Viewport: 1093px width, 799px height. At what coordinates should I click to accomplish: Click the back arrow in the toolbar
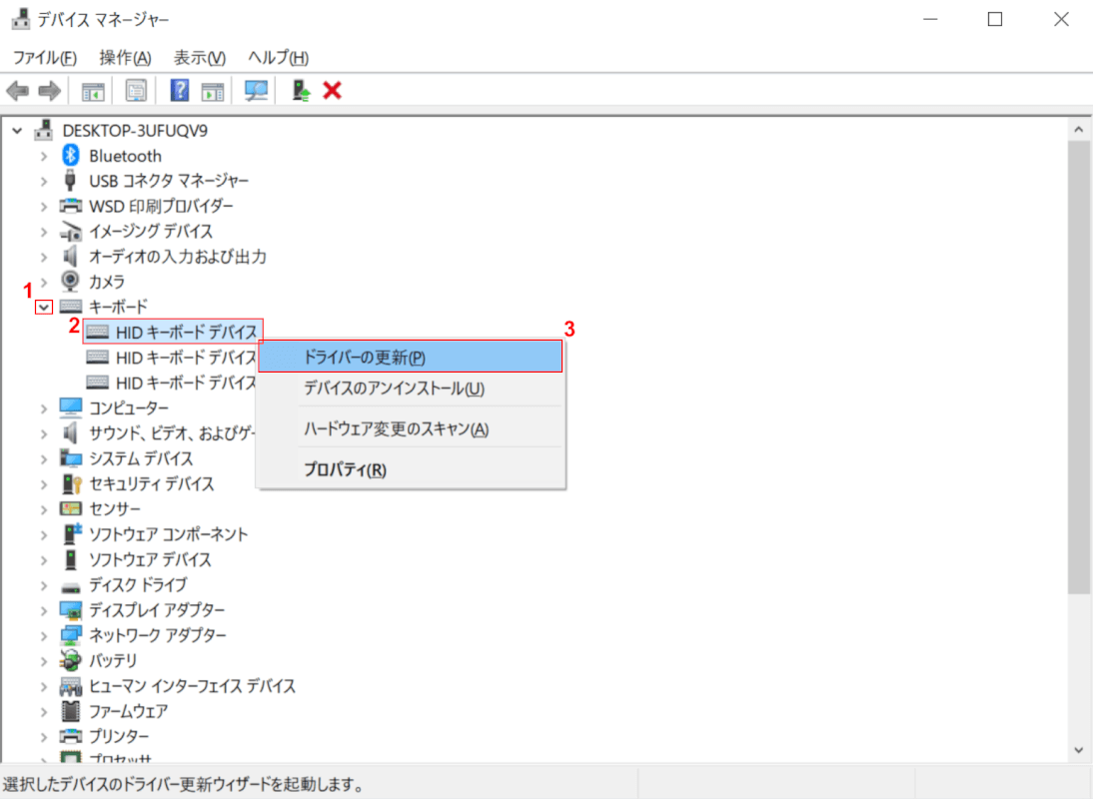17,91
